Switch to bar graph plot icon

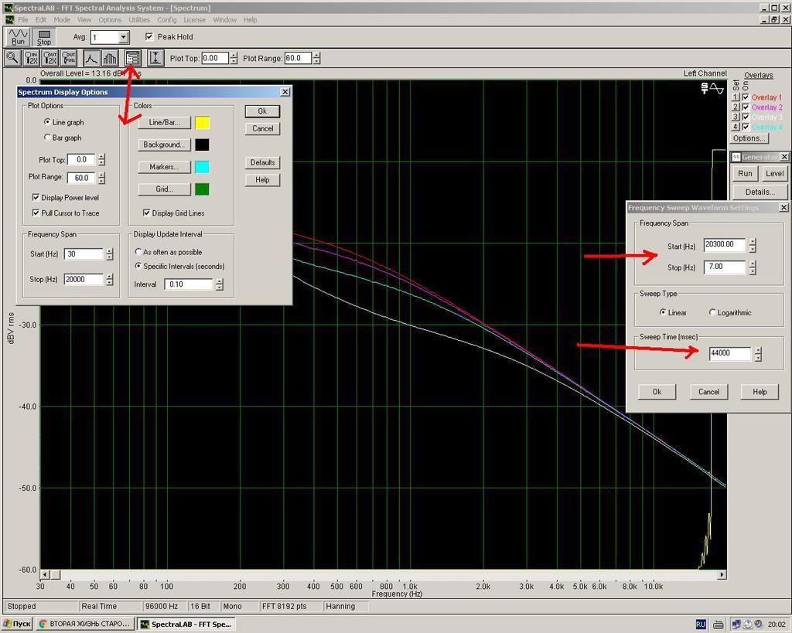(110, 58)
